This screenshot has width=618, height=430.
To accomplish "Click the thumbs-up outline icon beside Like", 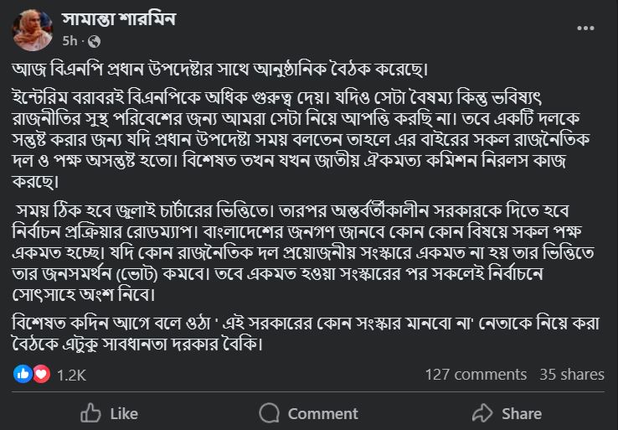I will 90,413.
